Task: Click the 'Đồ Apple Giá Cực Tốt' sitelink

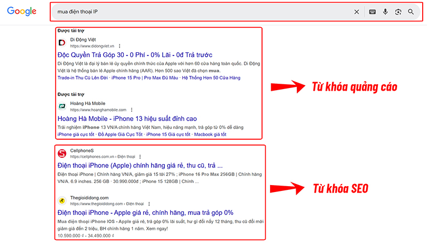Action: pos(120,134)
